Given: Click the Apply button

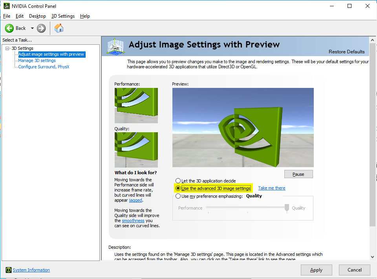Looking at the screenshot, I should click(316, 270).
